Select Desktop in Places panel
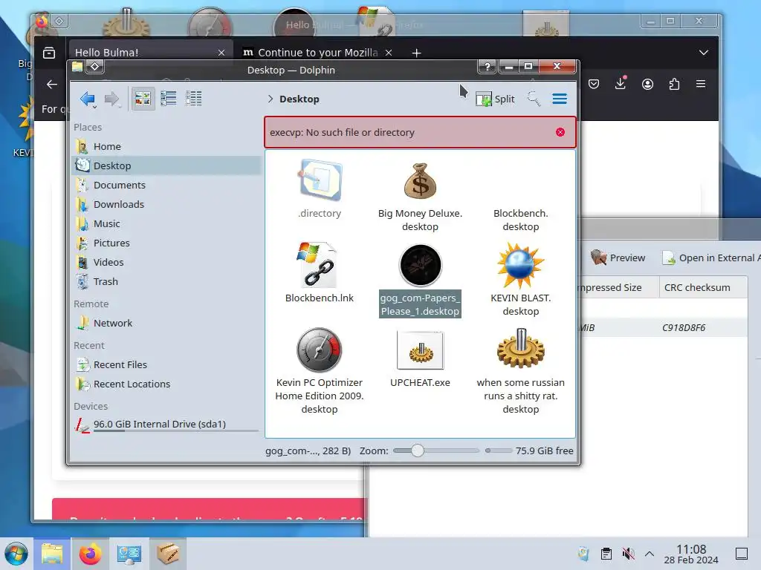Viewport: 761px width, 570px height. [x=166, y=166]
